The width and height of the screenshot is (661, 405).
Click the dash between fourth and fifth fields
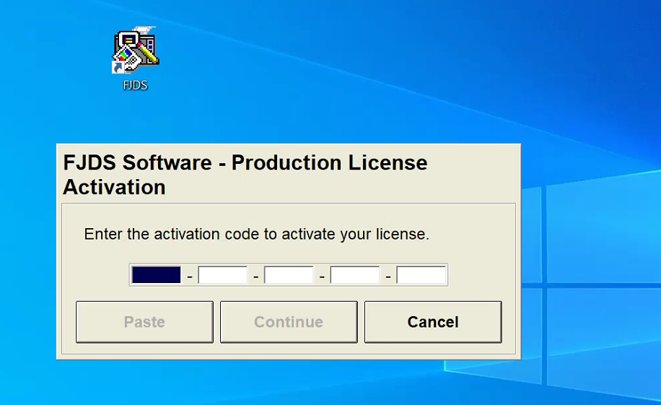[388, 276]
